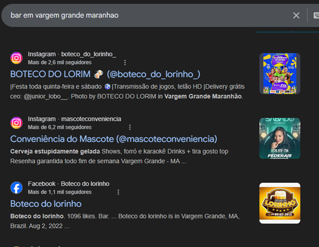Click 'Mais de 1,1 mil seguidores' text
Screen dimensions: 319x247
pos(59,192)
